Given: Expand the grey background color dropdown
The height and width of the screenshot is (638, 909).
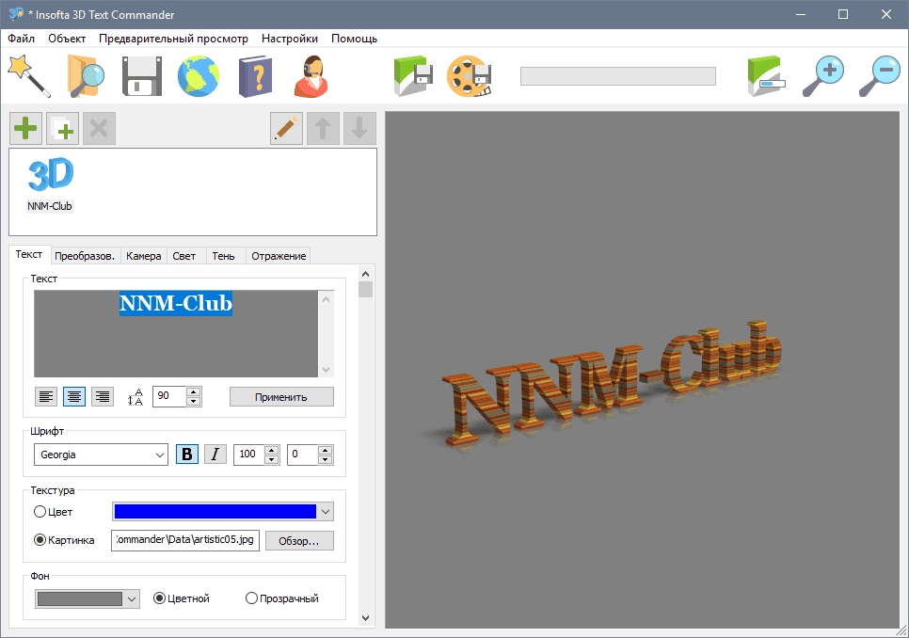Looking at the screenshot, I should (x=132, y=598).
